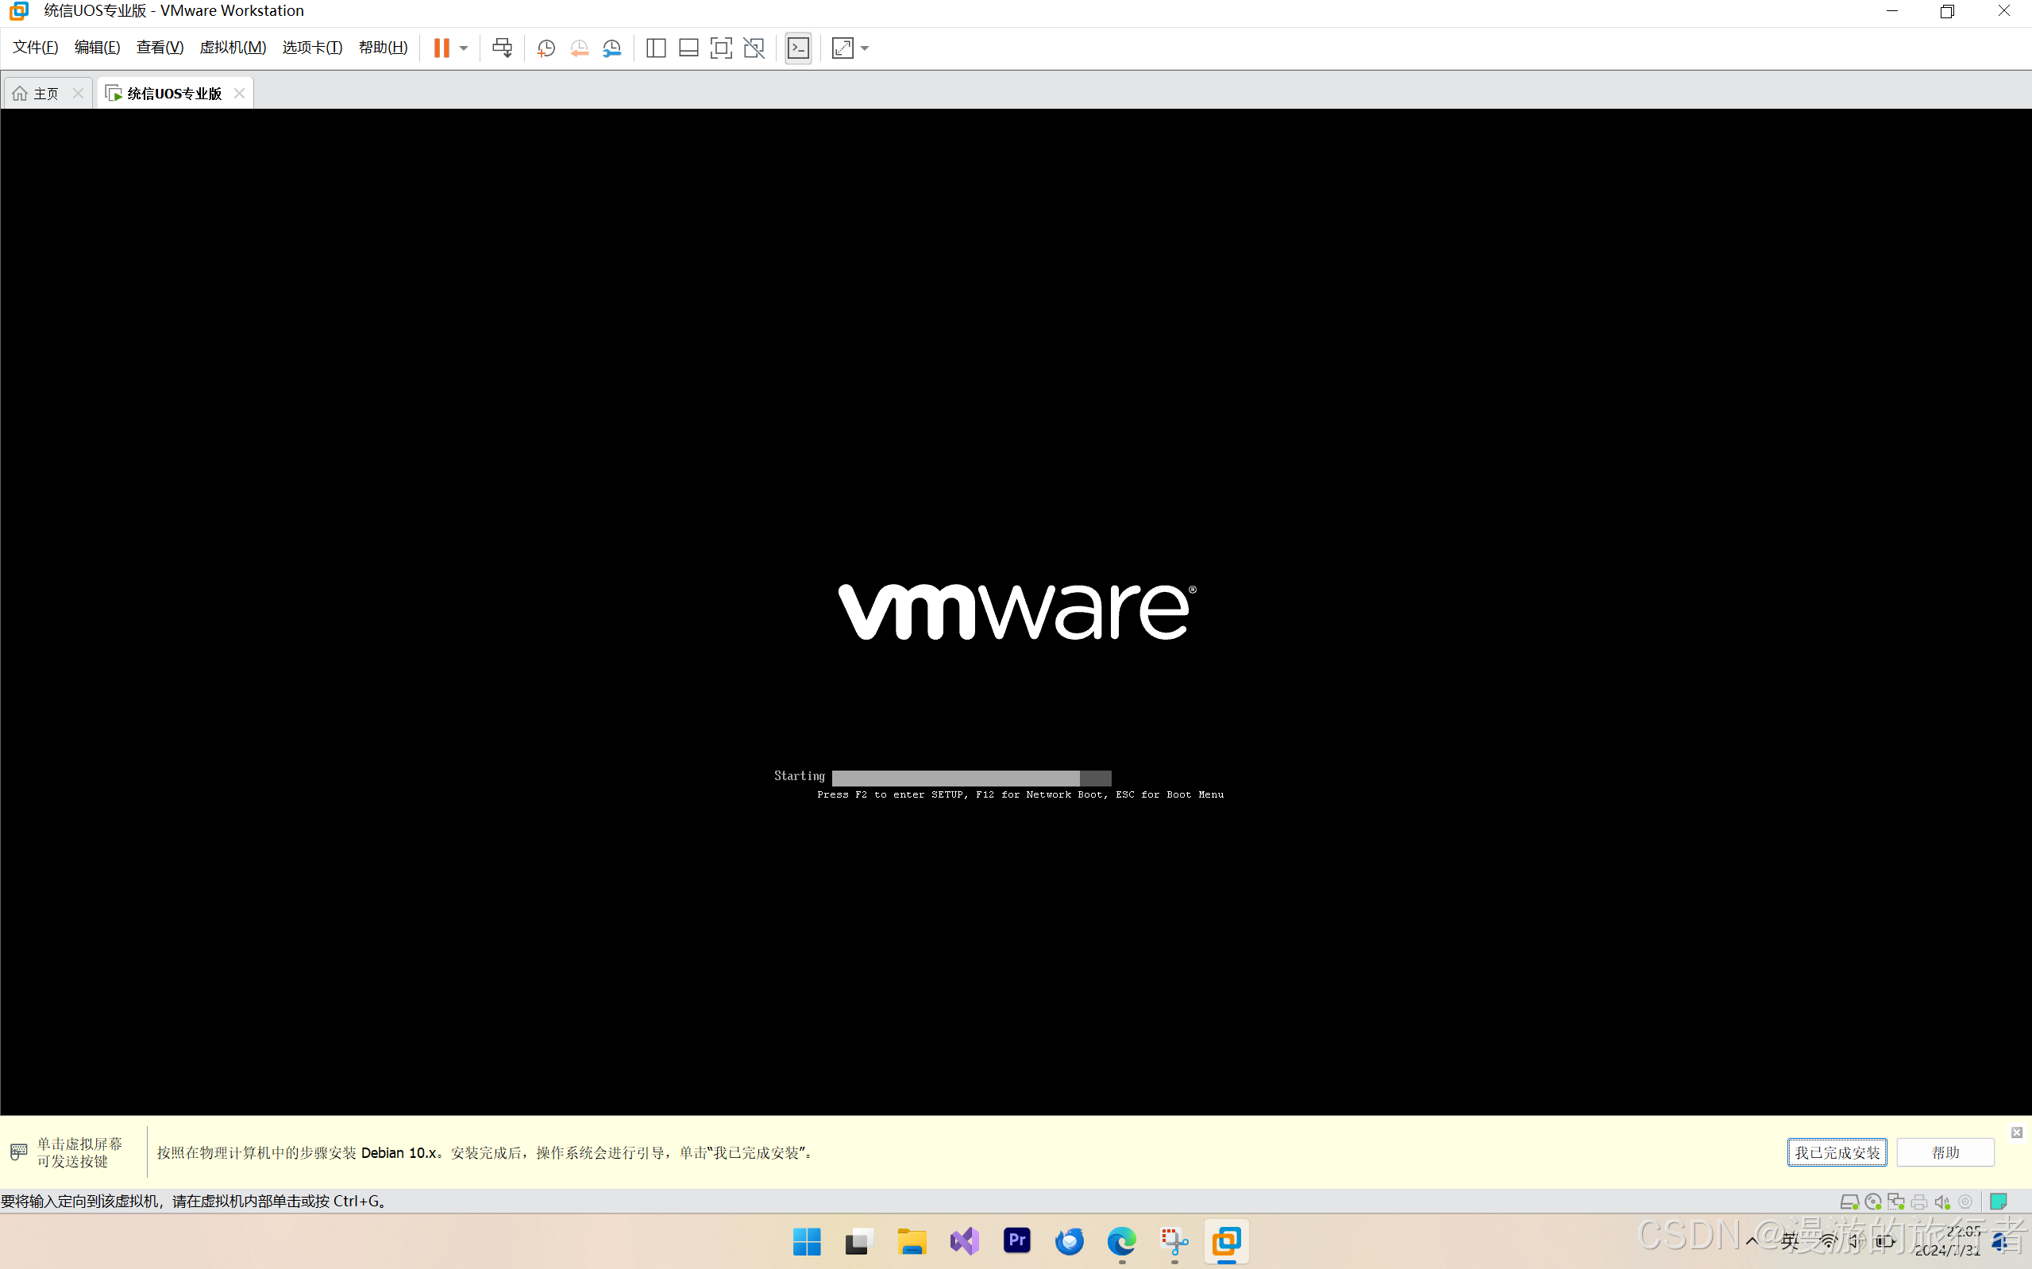This screenshot has width=2032, height=1269.
Task: Switch to the 主页 home tab
Action: (37, 93)
